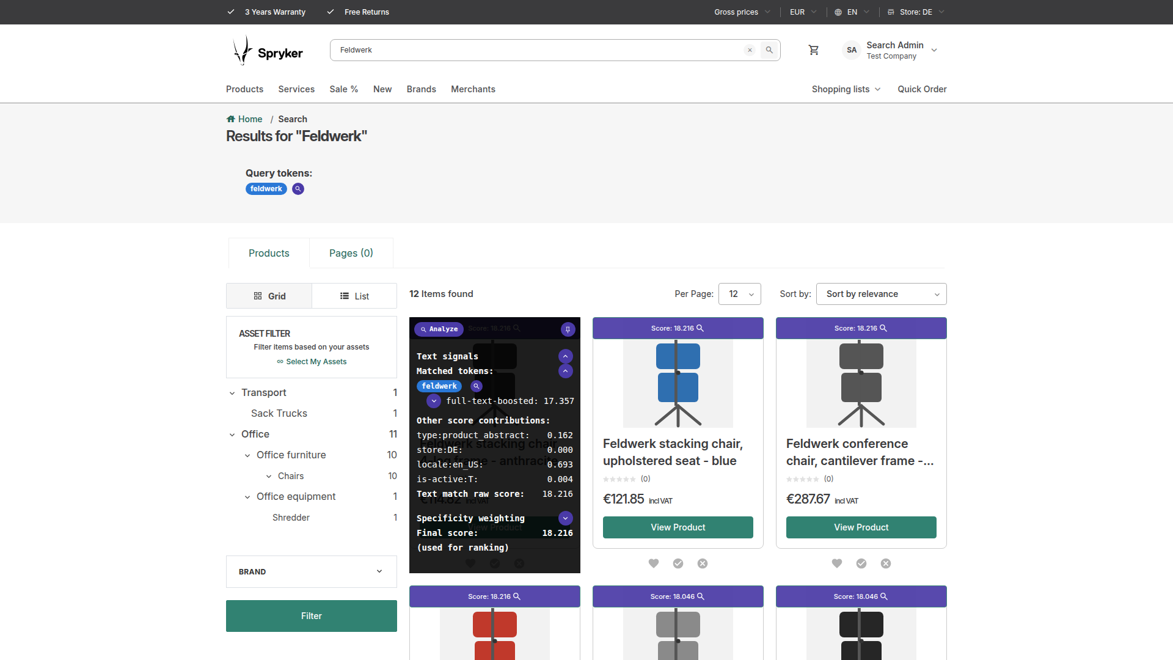Click X-circle icon under conference chair
The width and height of the screenshot is (1173, 660).
(x=886, y=563)
